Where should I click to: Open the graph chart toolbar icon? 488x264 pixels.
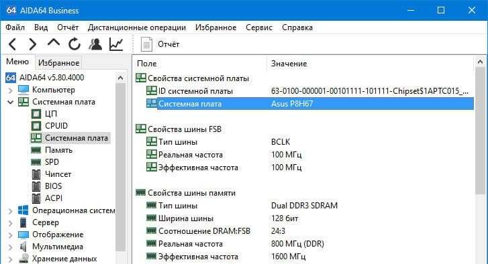tap(116, 44)
